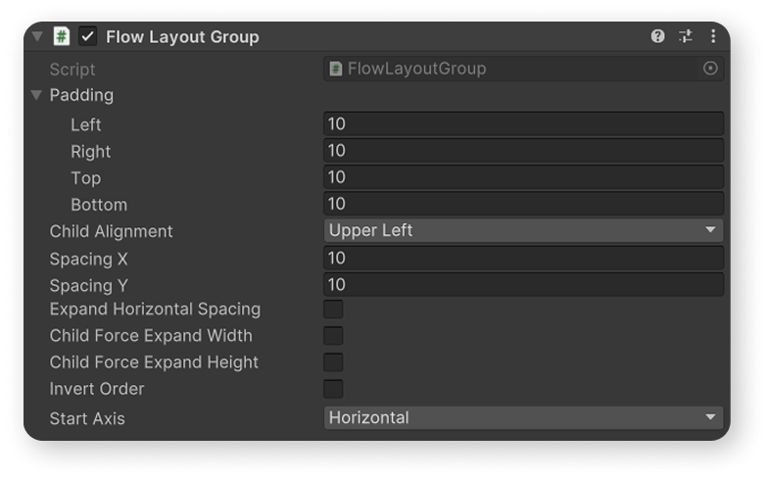The image size is (767, 478).
Task: Disable the Flow Layout Group component checkbox
Action: [x=87, y=36]
